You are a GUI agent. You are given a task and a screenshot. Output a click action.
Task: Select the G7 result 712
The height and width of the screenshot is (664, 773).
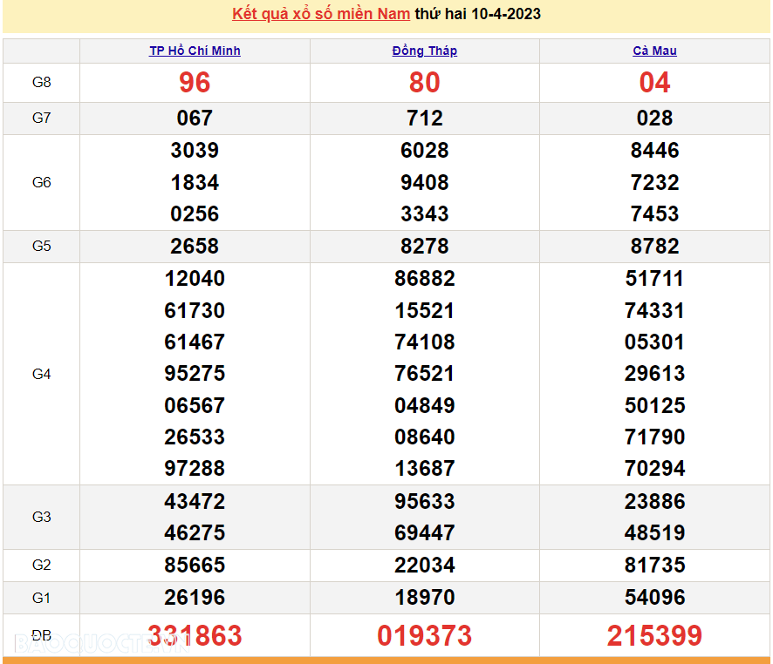point(425,119)
